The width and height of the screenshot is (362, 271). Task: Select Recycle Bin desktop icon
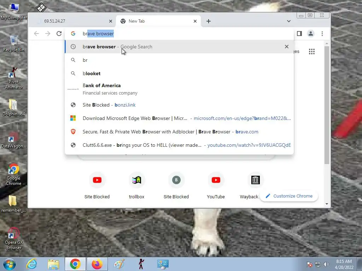[14, 44]
